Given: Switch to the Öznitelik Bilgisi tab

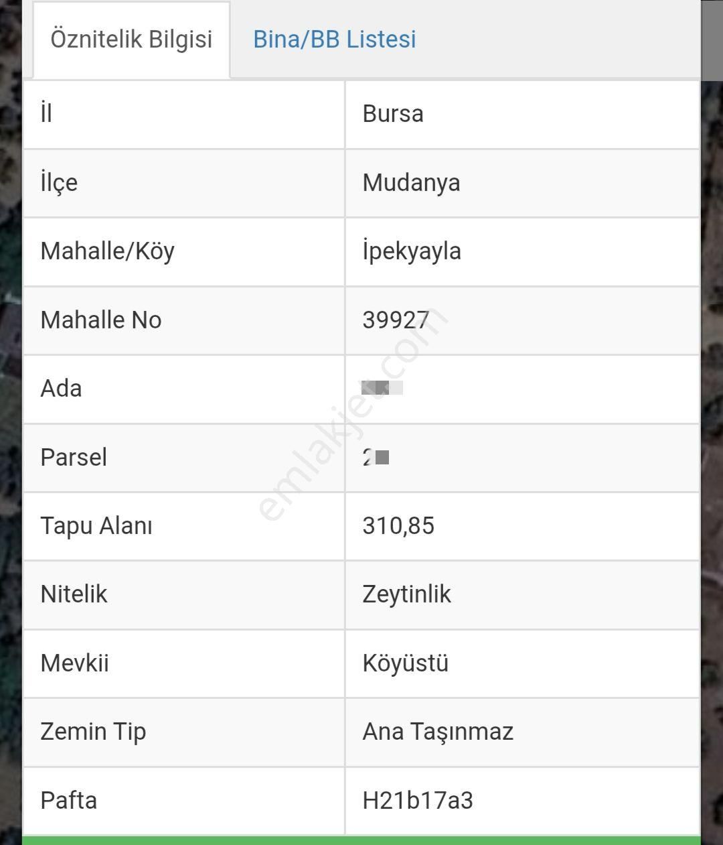Looking at the screenshot, I should tap(131, 40).
